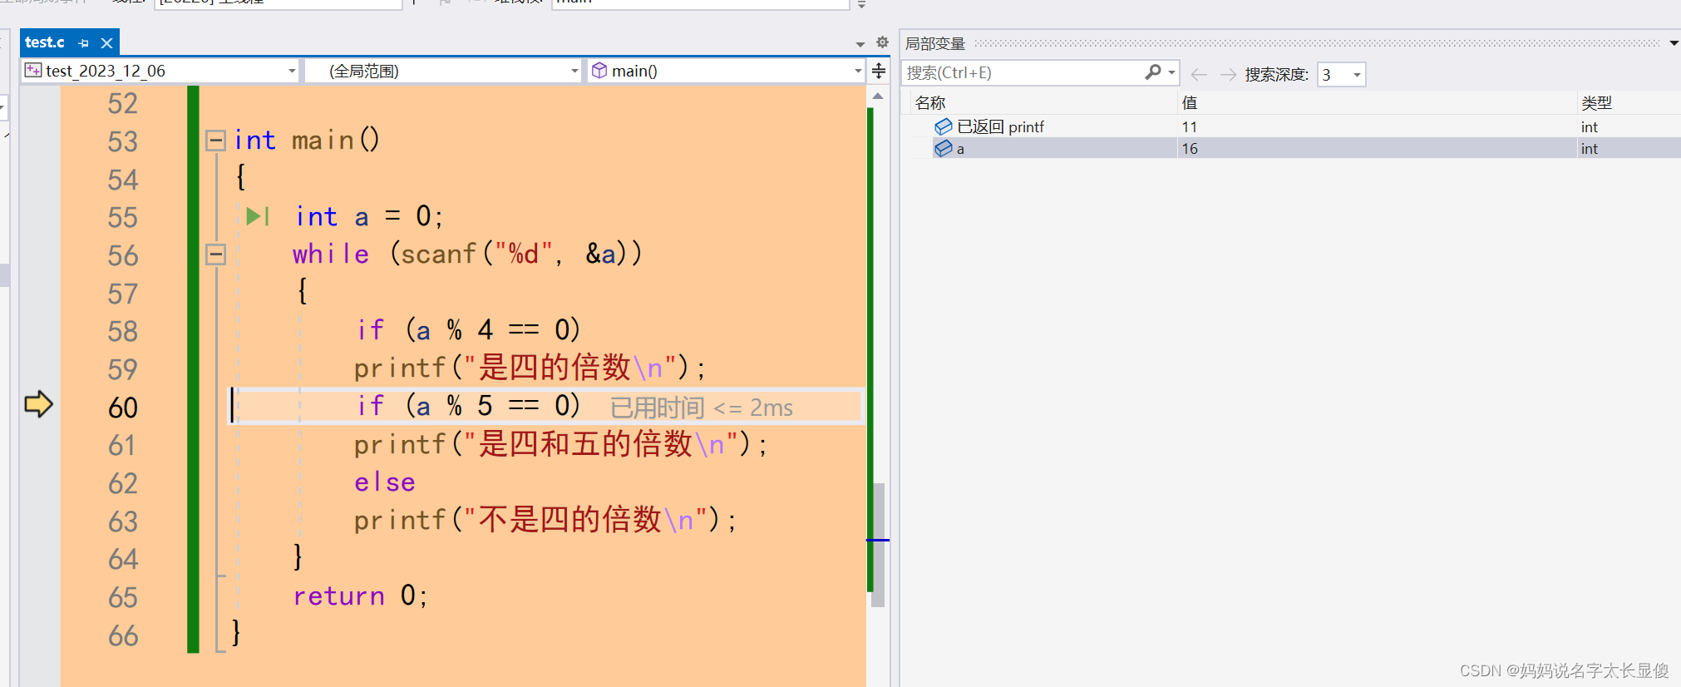The width and height of the screenshot is (1681, 687).
Task: Click the else keyword on line 62
Action: pyautogui.click(x=385, y=482)
